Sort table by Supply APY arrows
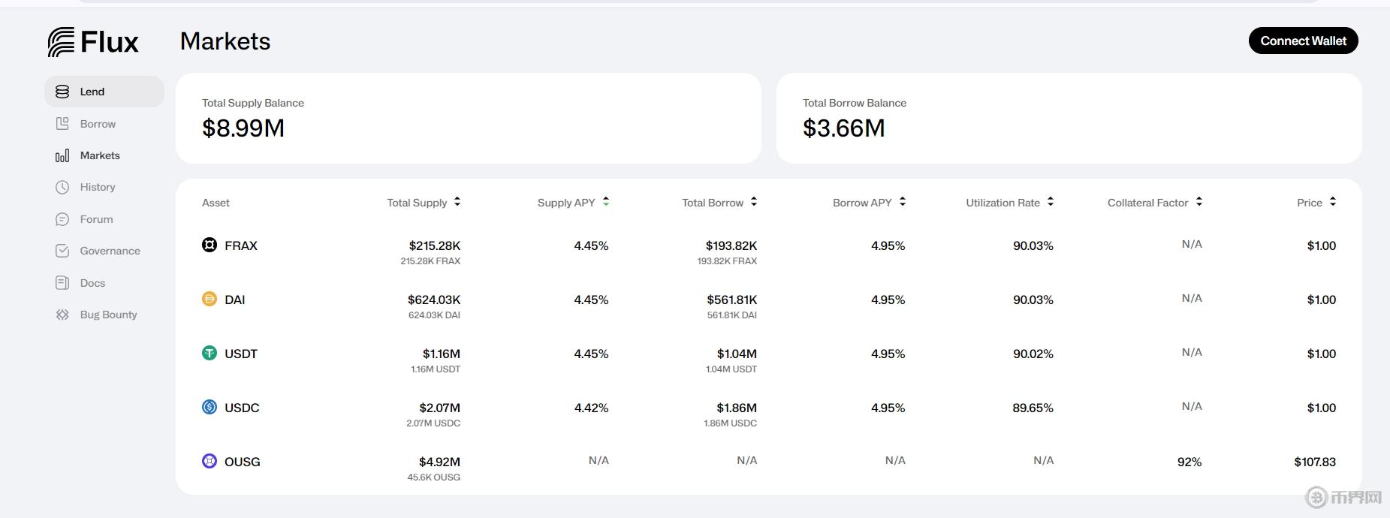 point(606,202)
